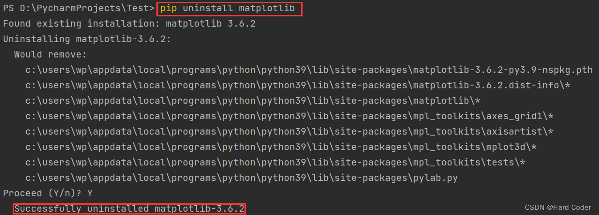Click the Would remove heading

[50, 54]
